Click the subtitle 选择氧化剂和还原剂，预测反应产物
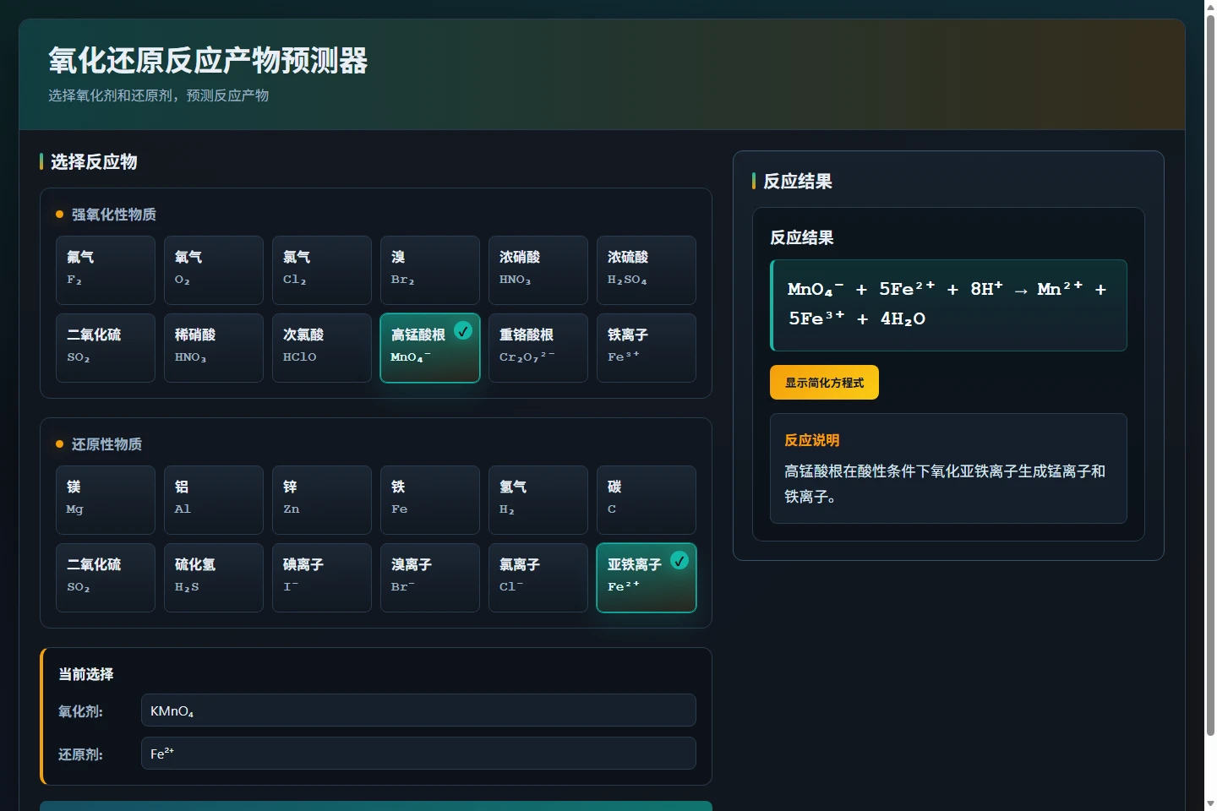The image size is (1217, 811). point(158,95)
